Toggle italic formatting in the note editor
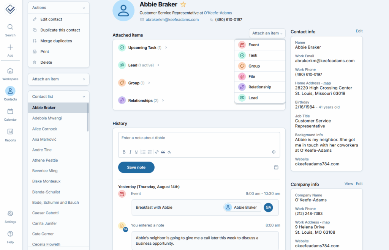This screenshot has width=389, height=250. (130, 152)
